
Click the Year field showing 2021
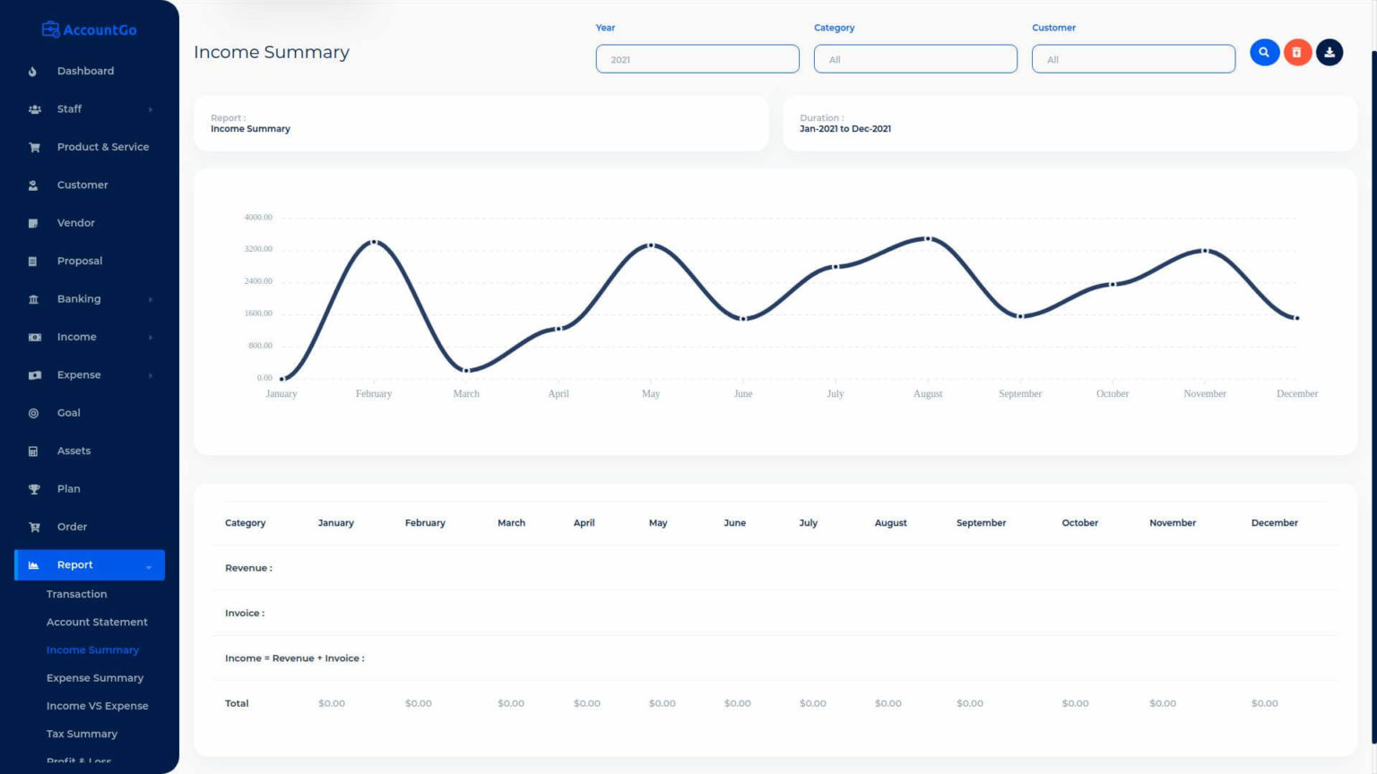click(697, 58)
